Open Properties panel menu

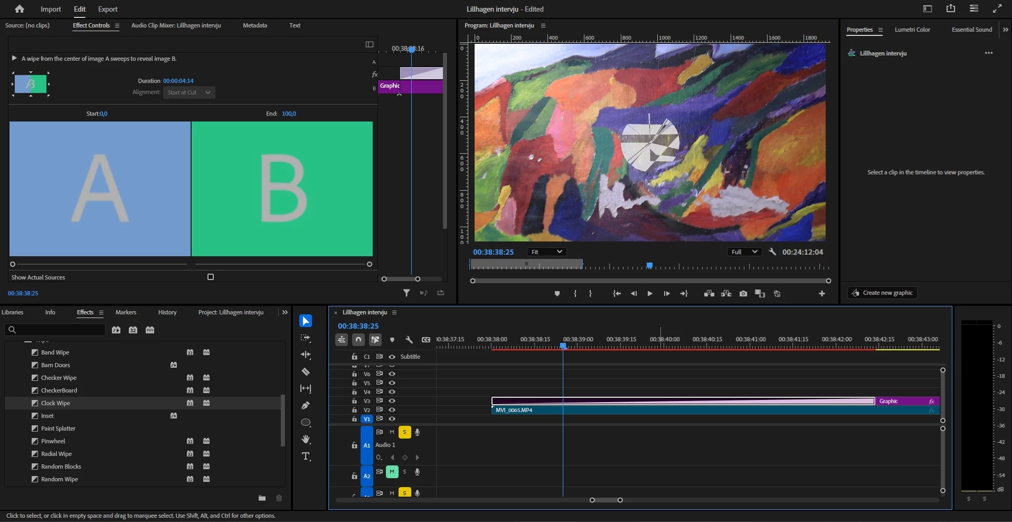click(881, 30)
